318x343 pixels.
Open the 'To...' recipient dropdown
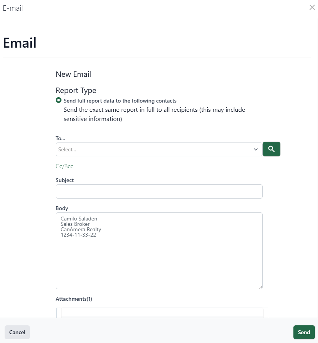[154, 149]
